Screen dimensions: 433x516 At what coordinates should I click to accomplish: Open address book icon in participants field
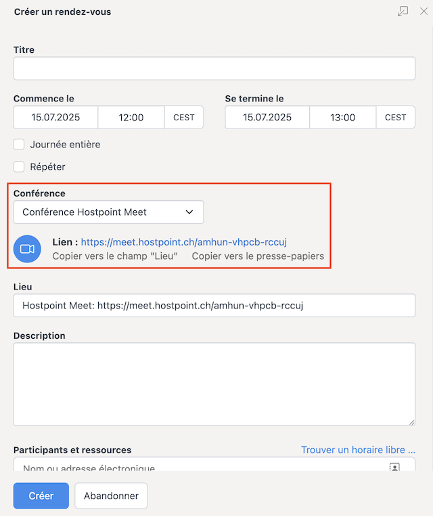394,467
